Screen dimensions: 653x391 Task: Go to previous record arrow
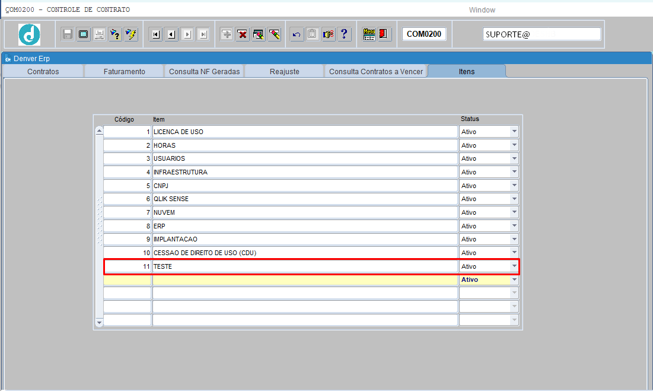pyautogui.click(x=171, y=34)
